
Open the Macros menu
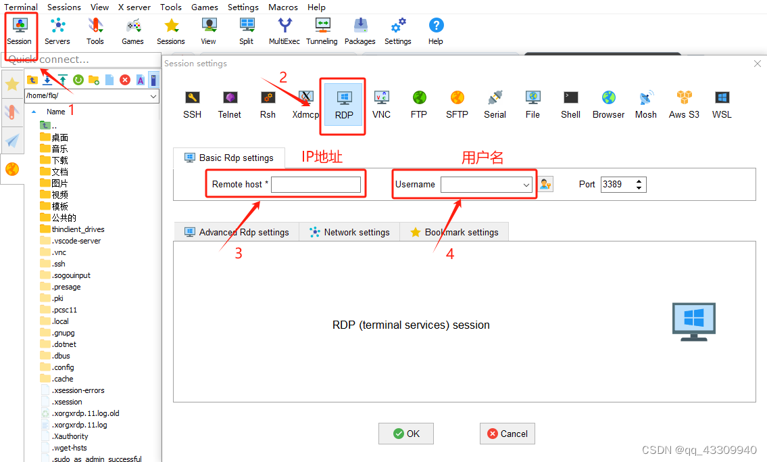coord(282,7)
